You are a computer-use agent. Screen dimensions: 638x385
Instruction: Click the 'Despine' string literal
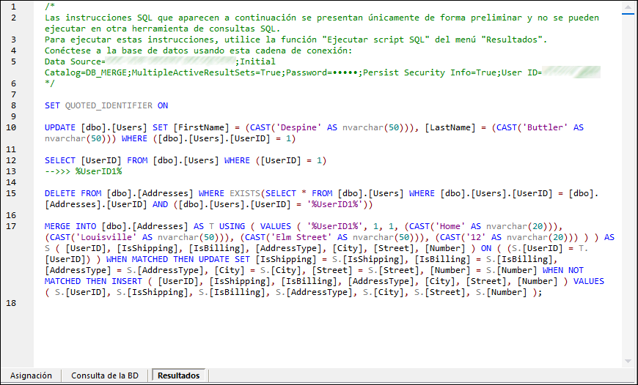pyautogui.click(x=299, y=127)
